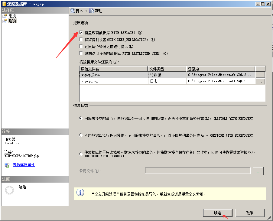
Task: Expand the 脚本 dropdown arrow
Action: (x=86, y=11)
